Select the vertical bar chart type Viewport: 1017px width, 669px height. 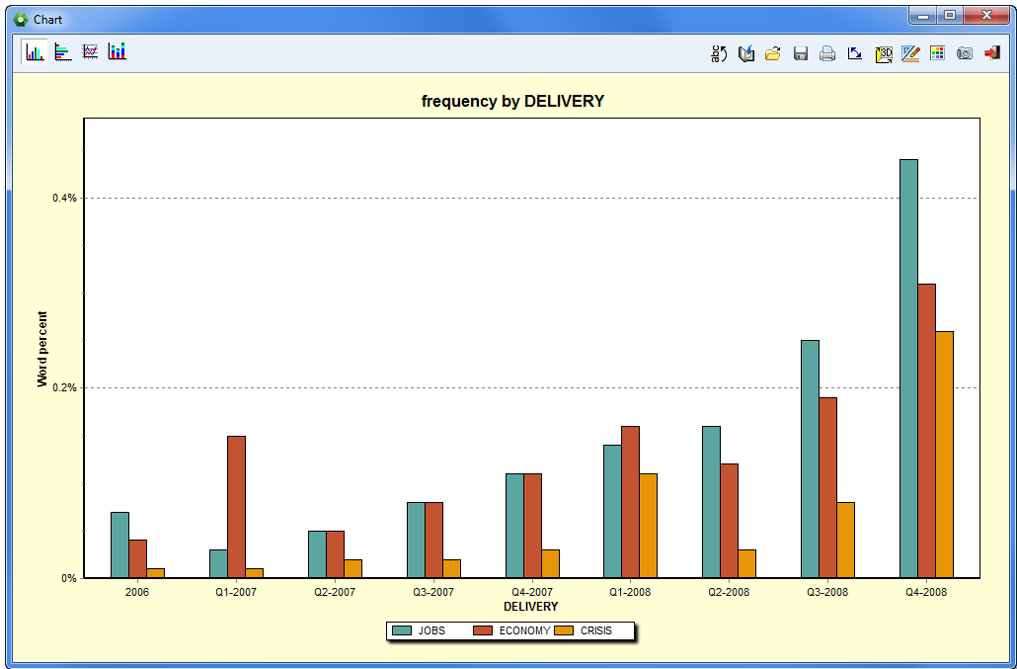pos(36,52)
